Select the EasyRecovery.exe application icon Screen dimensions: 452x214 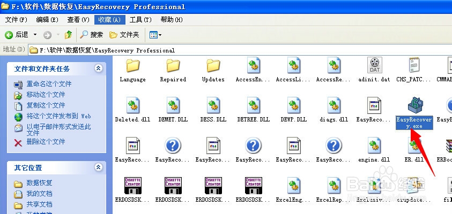(415, 105)
